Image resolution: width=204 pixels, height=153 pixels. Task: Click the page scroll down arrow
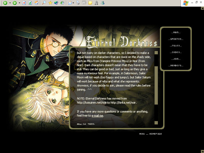202,151
